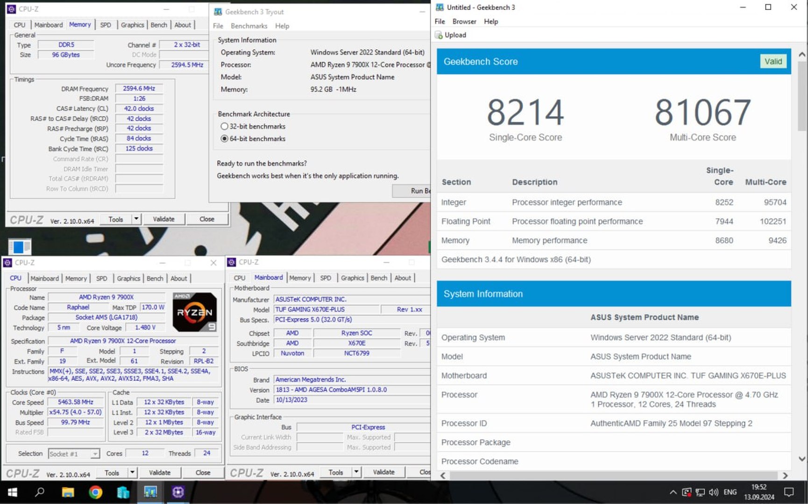This screenshot has width=808, height=504.
Task: Click the CAS# Latency value 42.0 clocks
Action: tap(139, 108)
